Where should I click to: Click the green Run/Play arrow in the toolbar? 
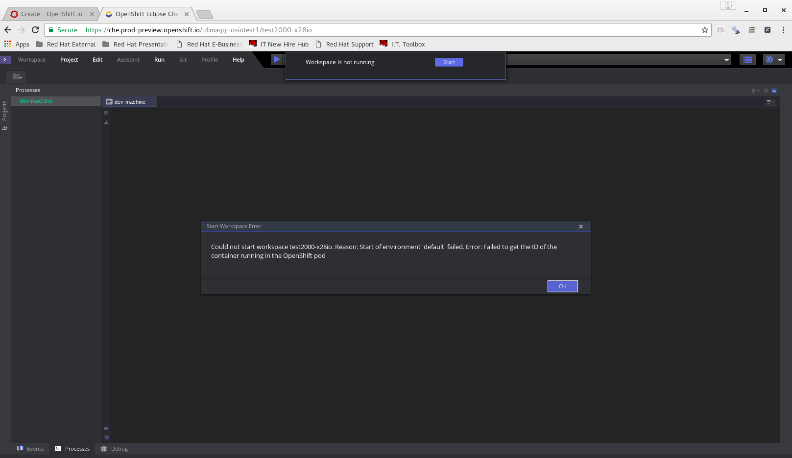click(277, 59)
